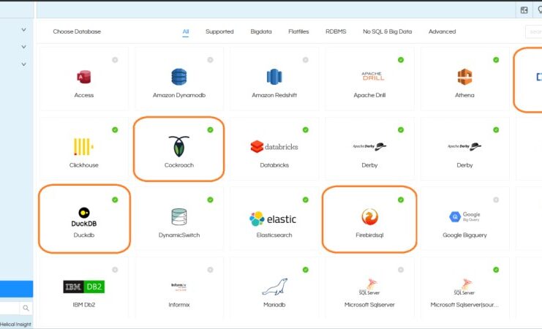
Task: Choose the Elasticsearch logo
Action: [273, 219]
